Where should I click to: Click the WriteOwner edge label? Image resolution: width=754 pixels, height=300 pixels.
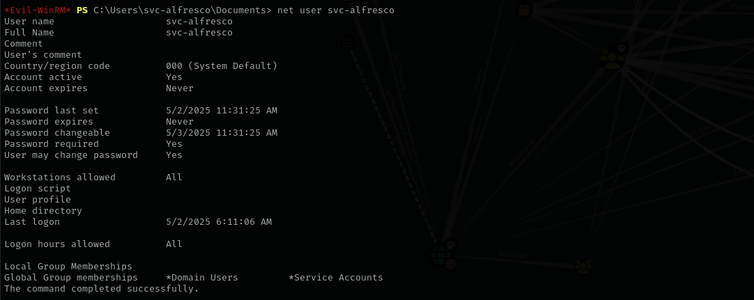pyautogui.click(x=522, y=152)
